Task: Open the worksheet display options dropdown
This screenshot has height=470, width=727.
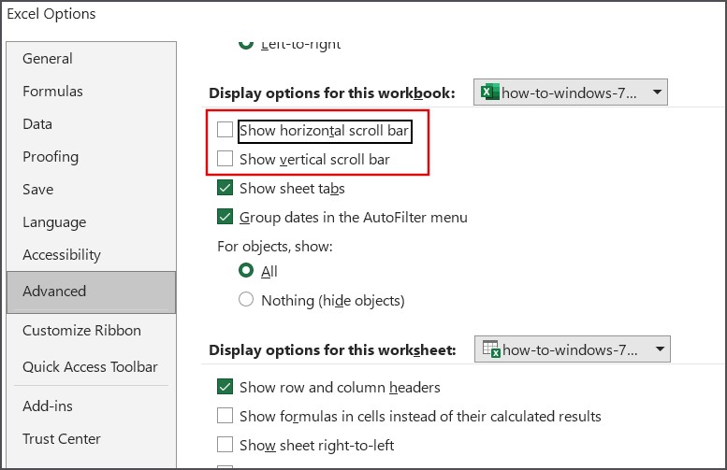Action: click(x=660, y=349)
